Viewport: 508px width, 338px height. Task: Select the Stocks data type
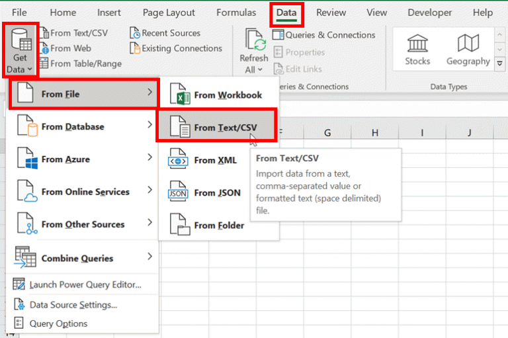417,50
